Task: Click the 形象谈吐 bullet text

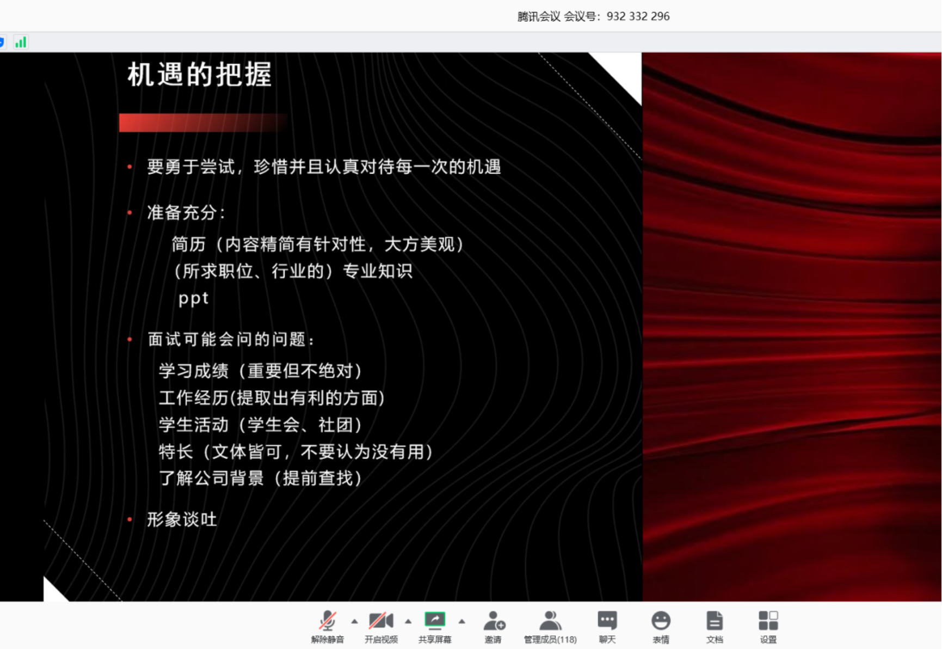Action: (182, 519)
